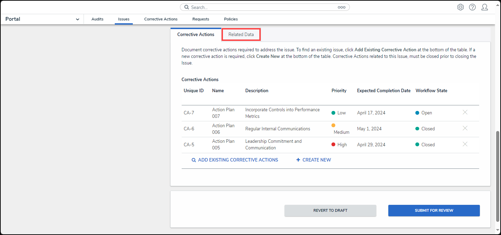Expand the Portal dropdown
This screenshot has width=501, height=235.
tap(77, 19)
